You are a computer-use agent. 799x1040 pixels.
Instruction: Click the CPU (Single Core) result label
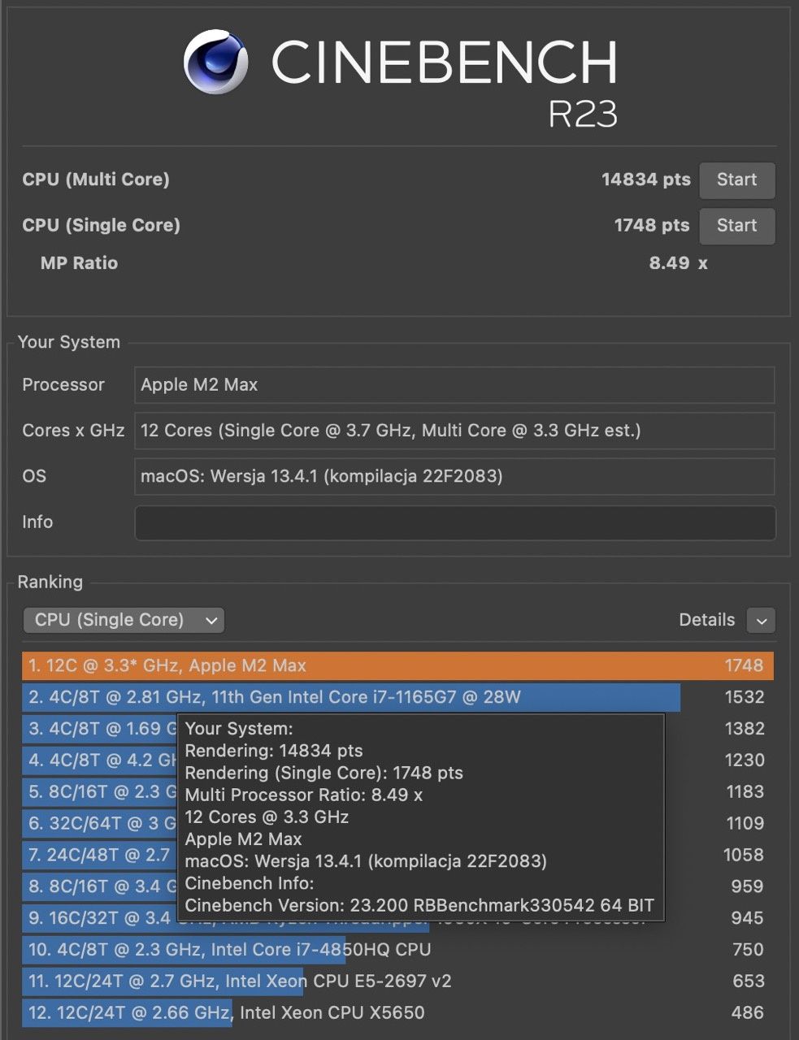click(101, 225)
